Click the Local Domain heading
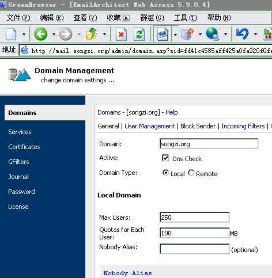This screenshot has width=272, height=278. [x=119, y=195]
